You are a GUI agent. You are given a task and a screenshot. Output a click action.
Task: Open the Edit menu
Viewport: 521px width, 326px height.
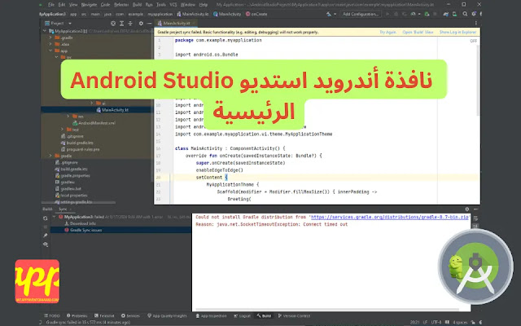62,5
